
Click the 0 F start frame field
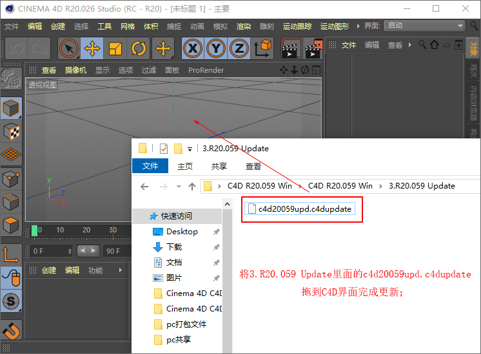(52, 251)
